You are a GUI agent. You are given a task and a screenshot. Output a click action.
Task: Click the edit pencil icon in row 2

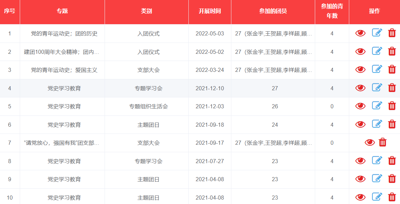[x=377, y=51]
